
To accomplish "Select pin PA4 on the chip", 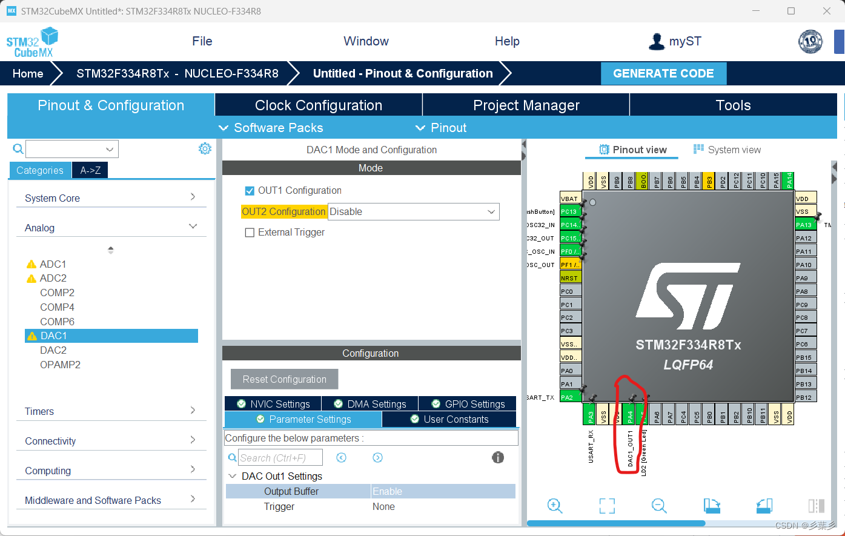I will point(630,415).
